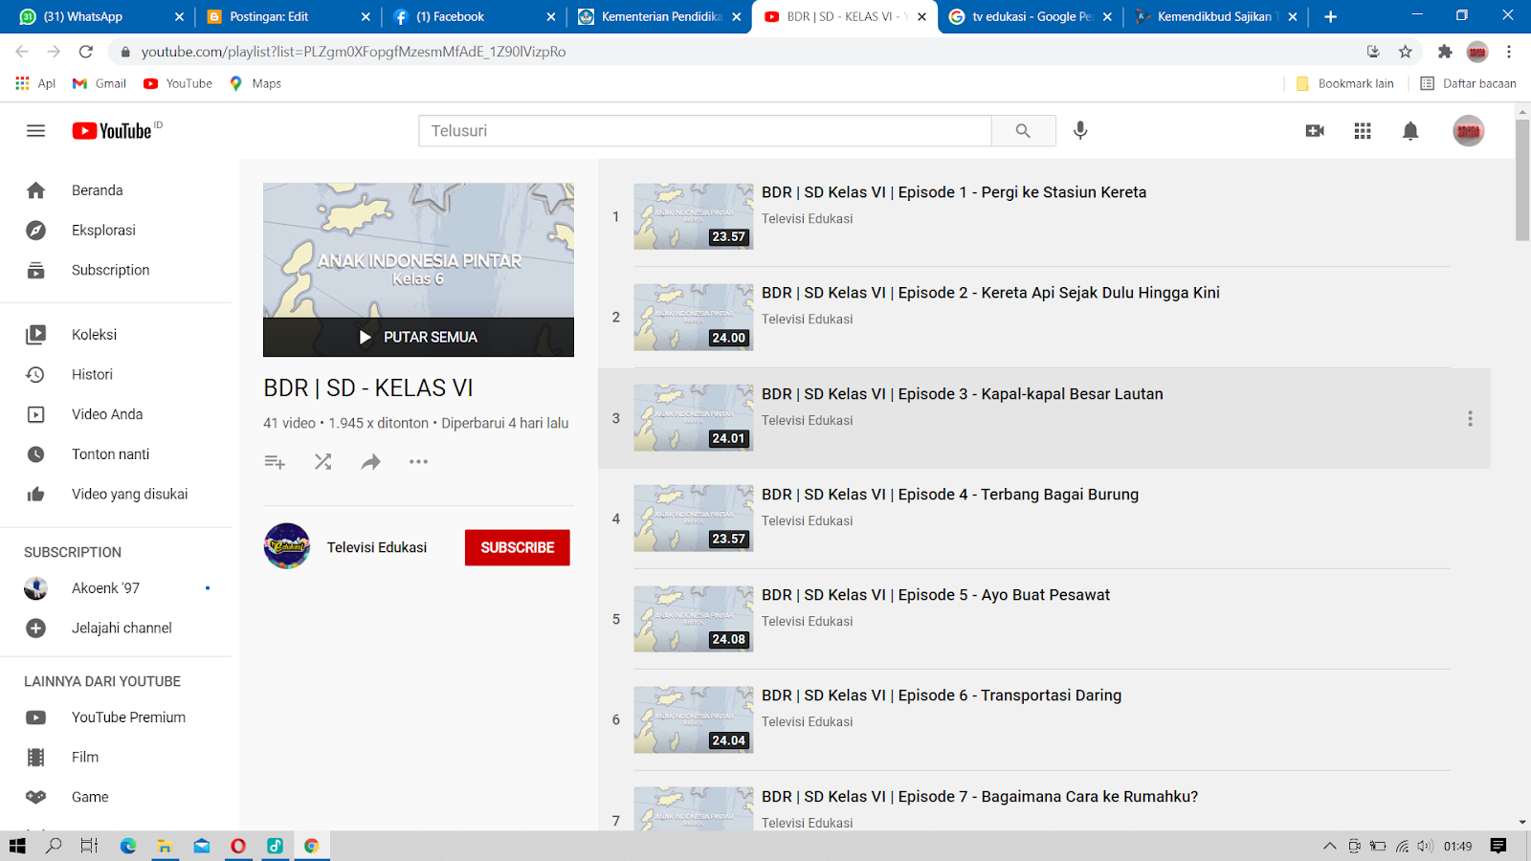Screen dimensions: 1531x861
Task: Open the YouTube hamburger guide menu
Action: 35,131
